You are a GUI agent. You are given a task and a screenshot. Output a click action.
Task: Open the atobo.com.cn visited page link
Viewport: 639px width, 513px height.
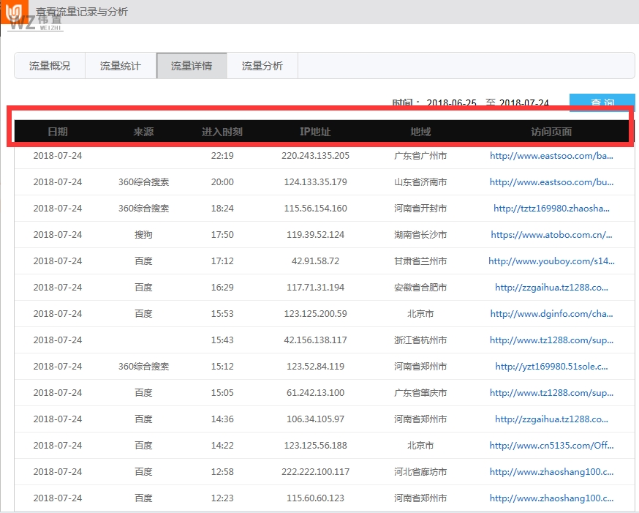[x=553, y=235]
